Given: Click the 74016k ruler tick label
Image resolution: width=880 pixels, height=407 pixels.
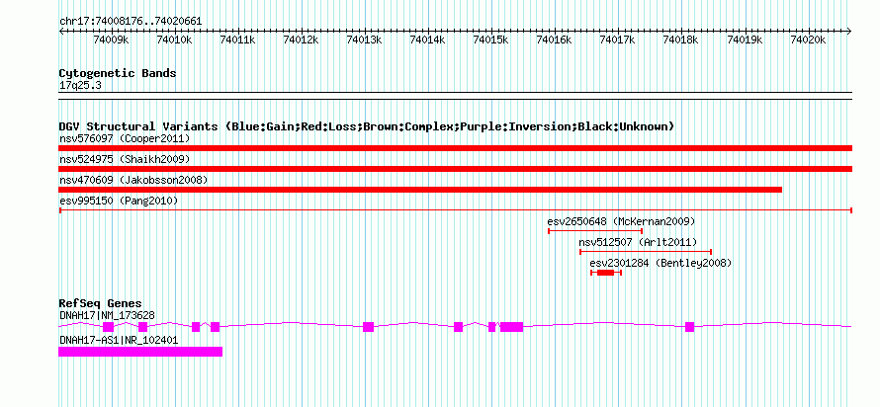Looking at the screenshot, I should (555, 40).
